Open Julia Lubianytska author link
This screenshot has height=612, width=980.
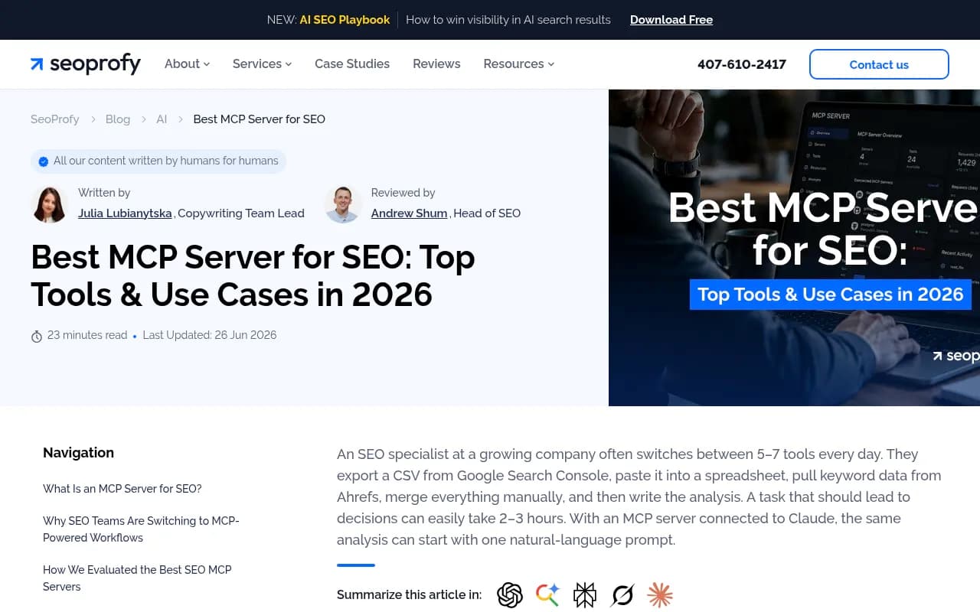point(125,213)
